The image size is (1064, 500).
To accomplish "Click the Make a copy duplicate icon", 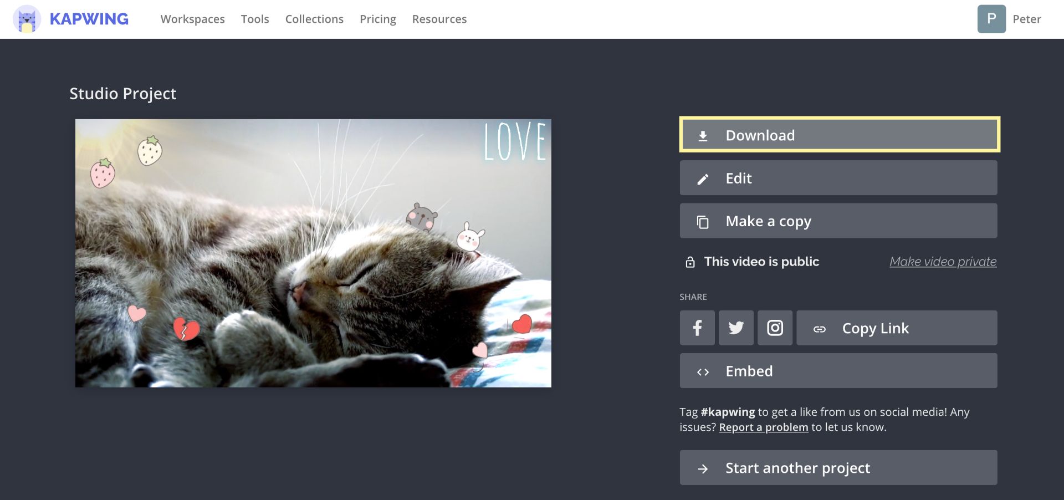I will click(x=703, y=222).
